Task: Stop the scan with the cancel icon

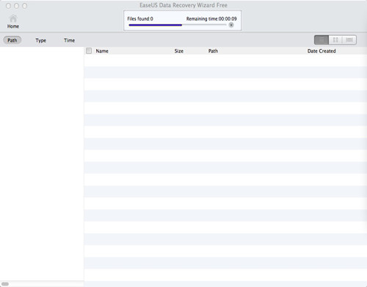Action: tap(231, 25)
